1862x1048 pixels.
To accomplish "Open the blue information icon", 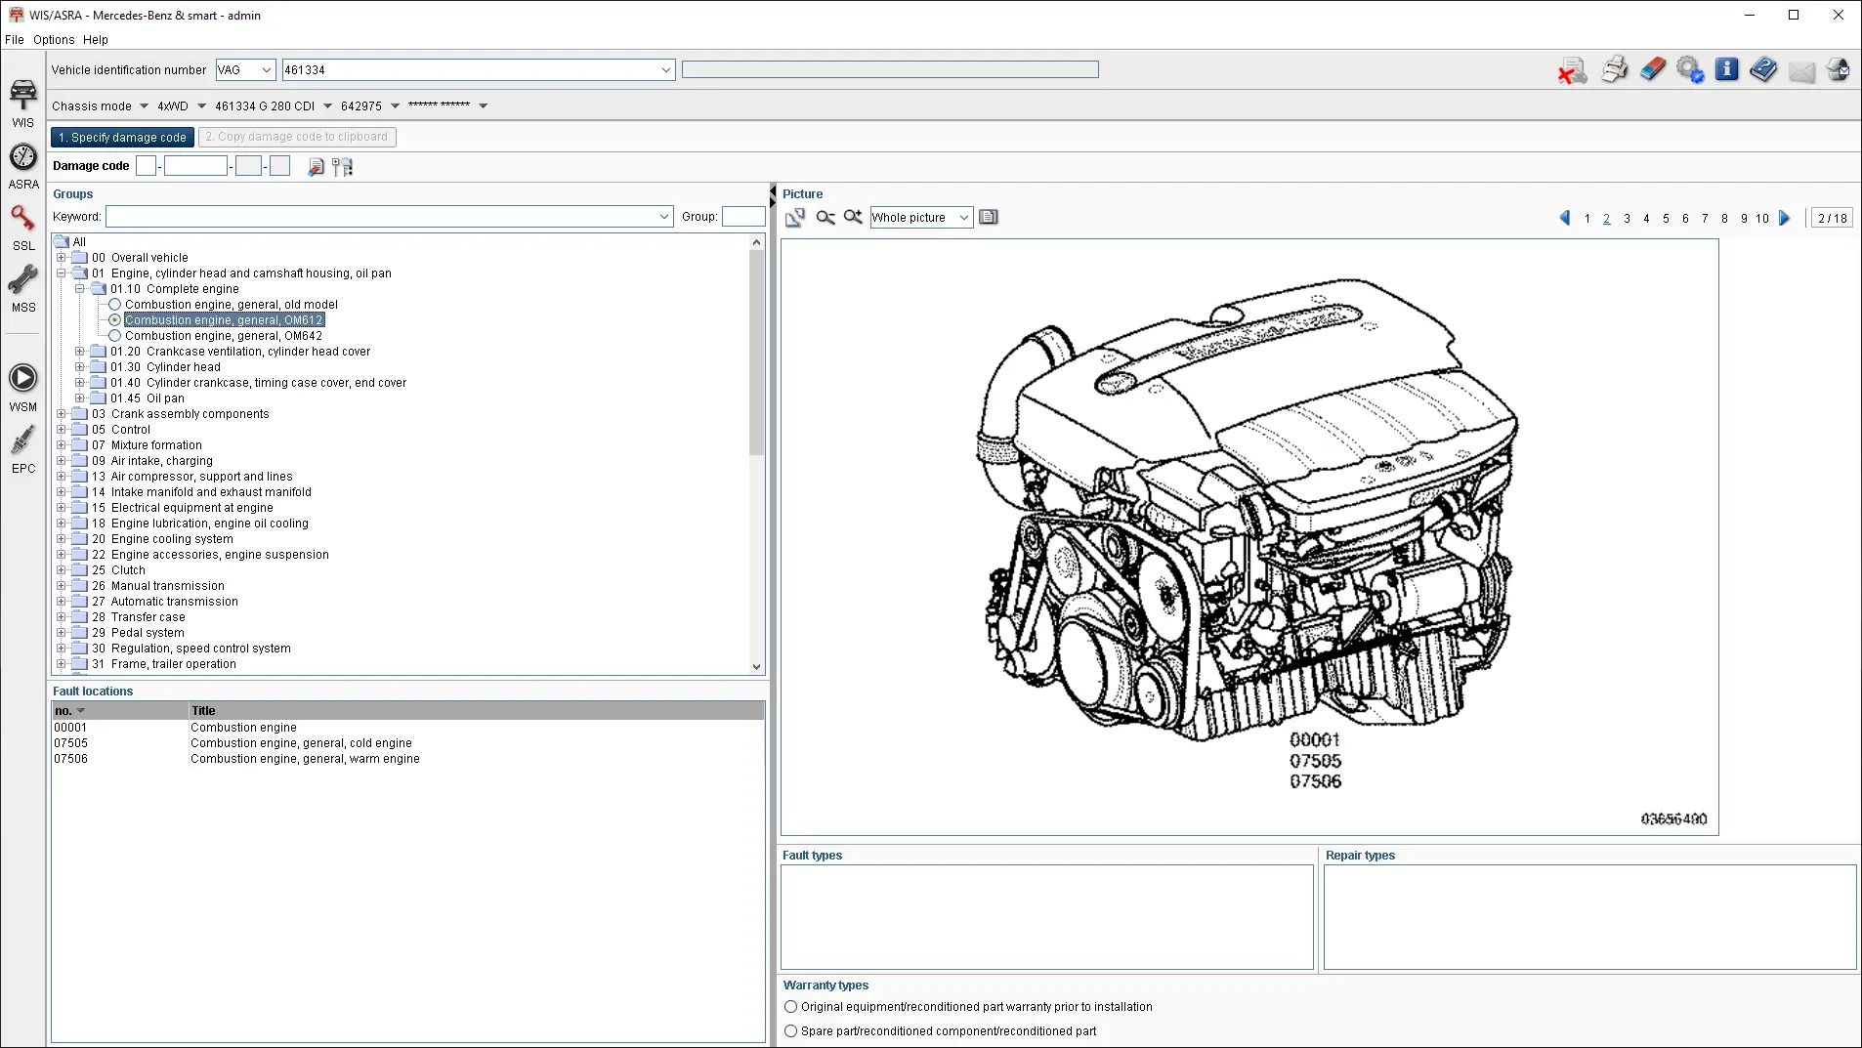I will pos(1726,70).
